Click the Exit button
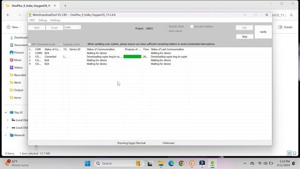 244,28
